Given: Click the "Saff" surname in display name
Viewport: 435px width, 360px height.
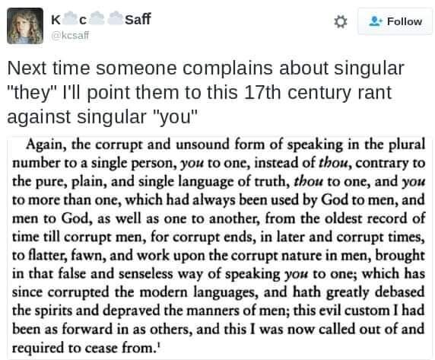Looking at the screenshot, I should [138, 19].
